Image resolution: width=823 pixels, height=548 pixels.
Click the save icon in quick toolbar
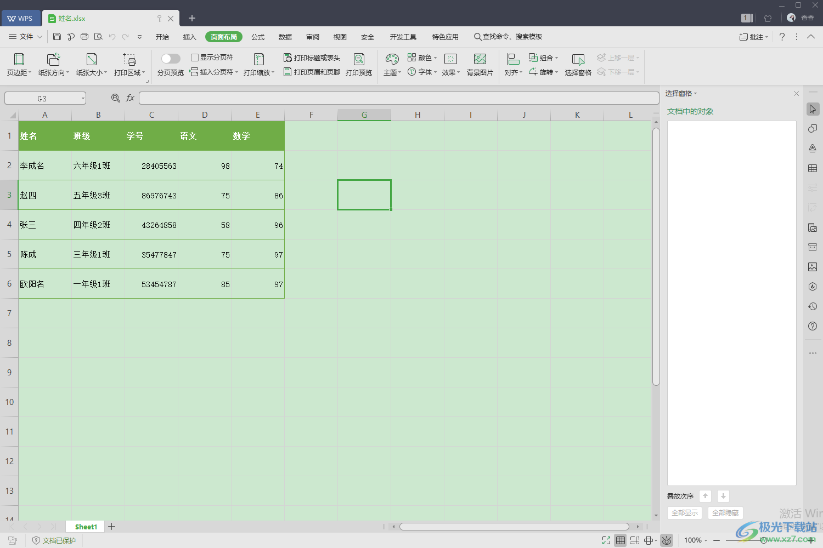tap(57, 37)
